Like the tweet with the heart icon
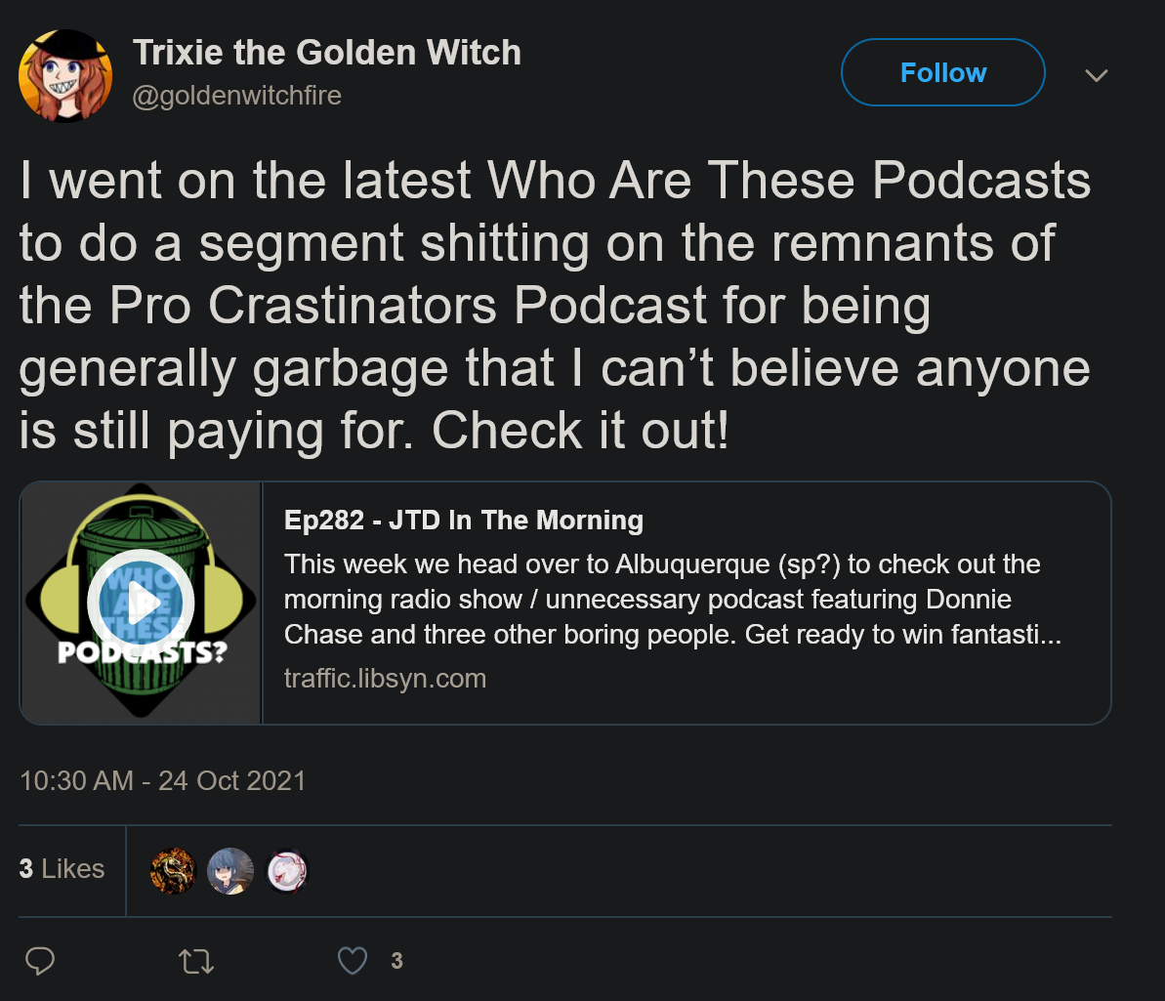 point(353,961)
